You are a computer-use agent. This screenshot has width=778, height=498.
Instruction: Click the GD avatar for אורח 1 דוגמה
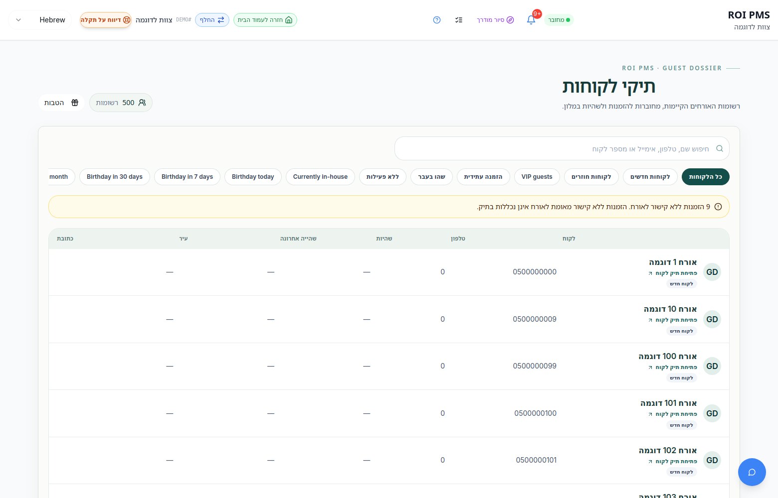[x=712, y=272]
